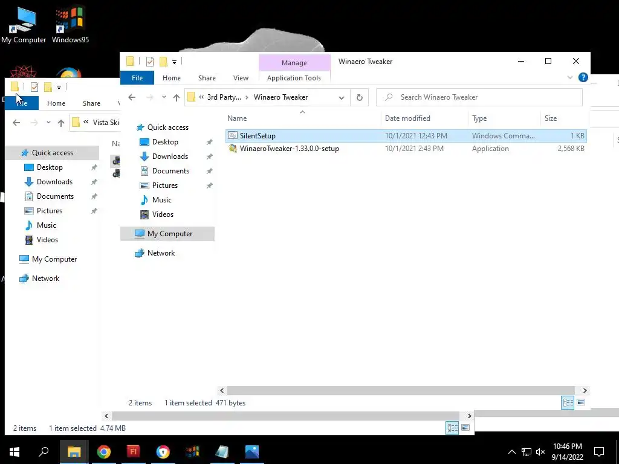
Task: Open Videos in Winaero Tweaker sidebar
Action: coord(163,214)
